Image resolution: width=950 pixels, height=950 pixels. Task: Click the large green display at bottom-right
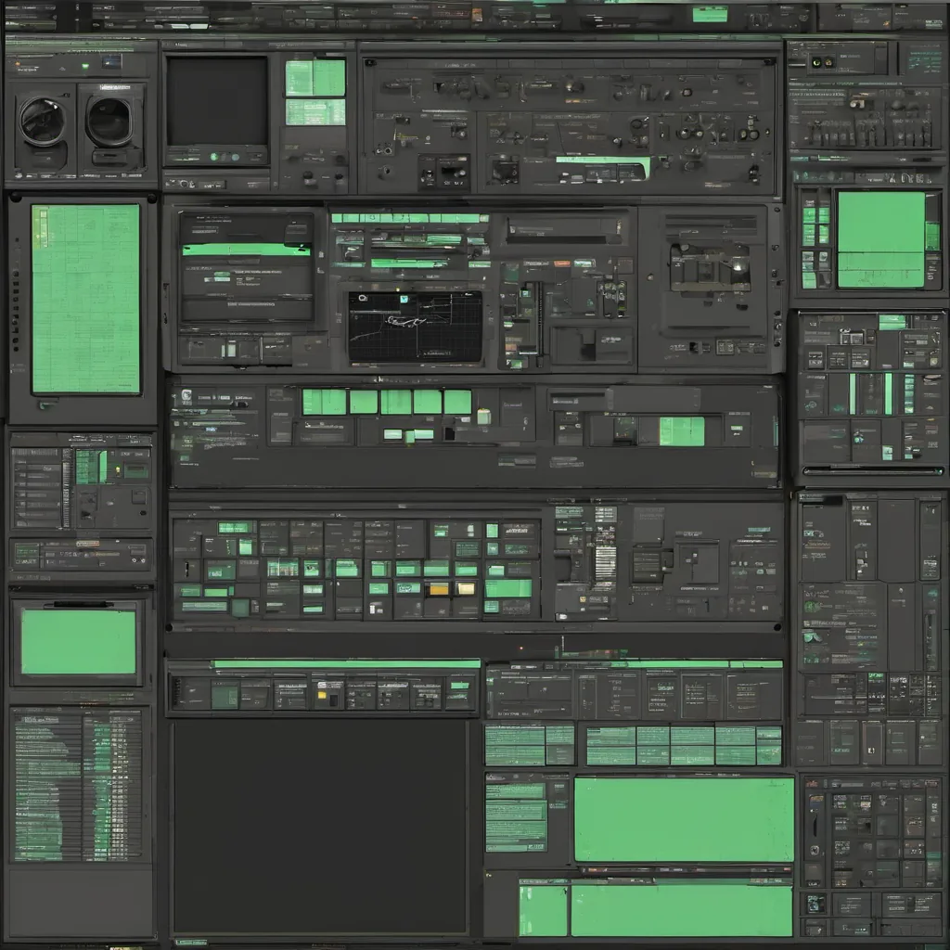coord(684,819)
